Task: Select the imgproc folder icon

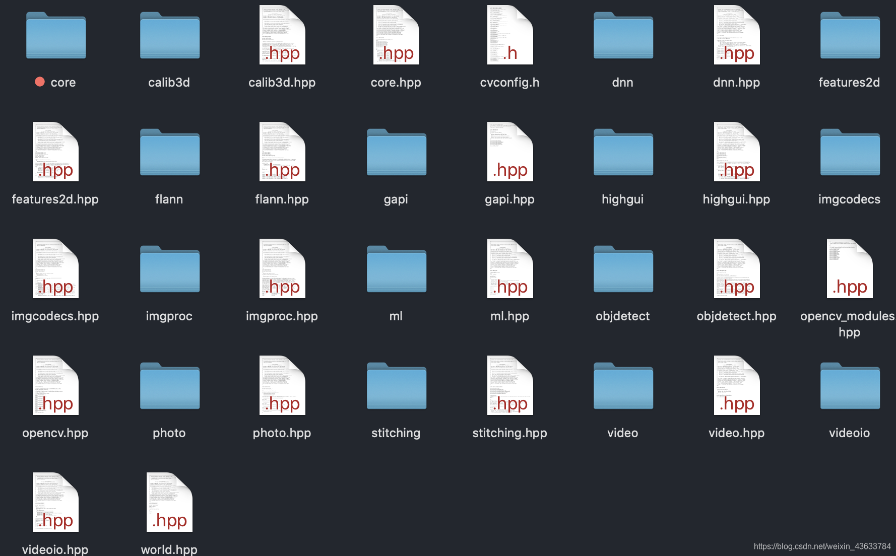Action: 170,269
